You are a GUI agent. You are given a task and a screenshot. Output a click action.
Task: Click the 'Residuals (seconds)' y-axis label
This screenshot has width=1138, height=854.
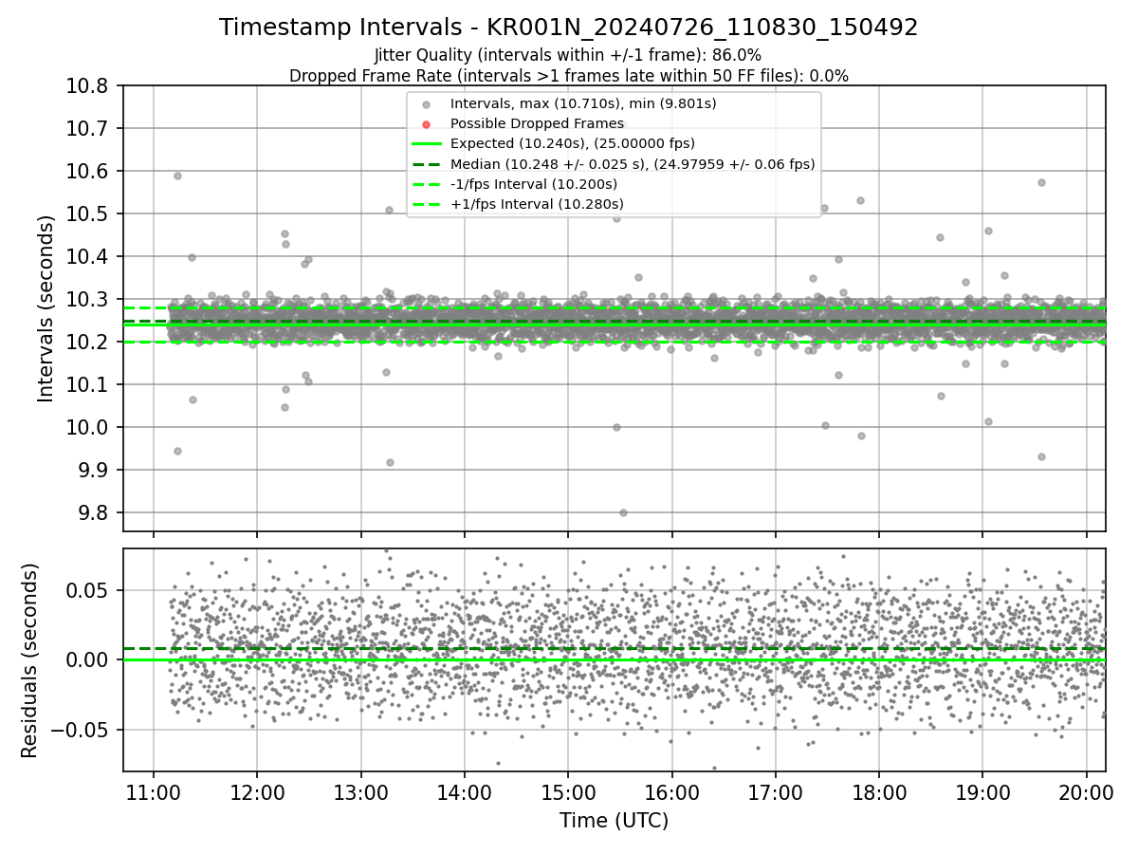point(29,660)
